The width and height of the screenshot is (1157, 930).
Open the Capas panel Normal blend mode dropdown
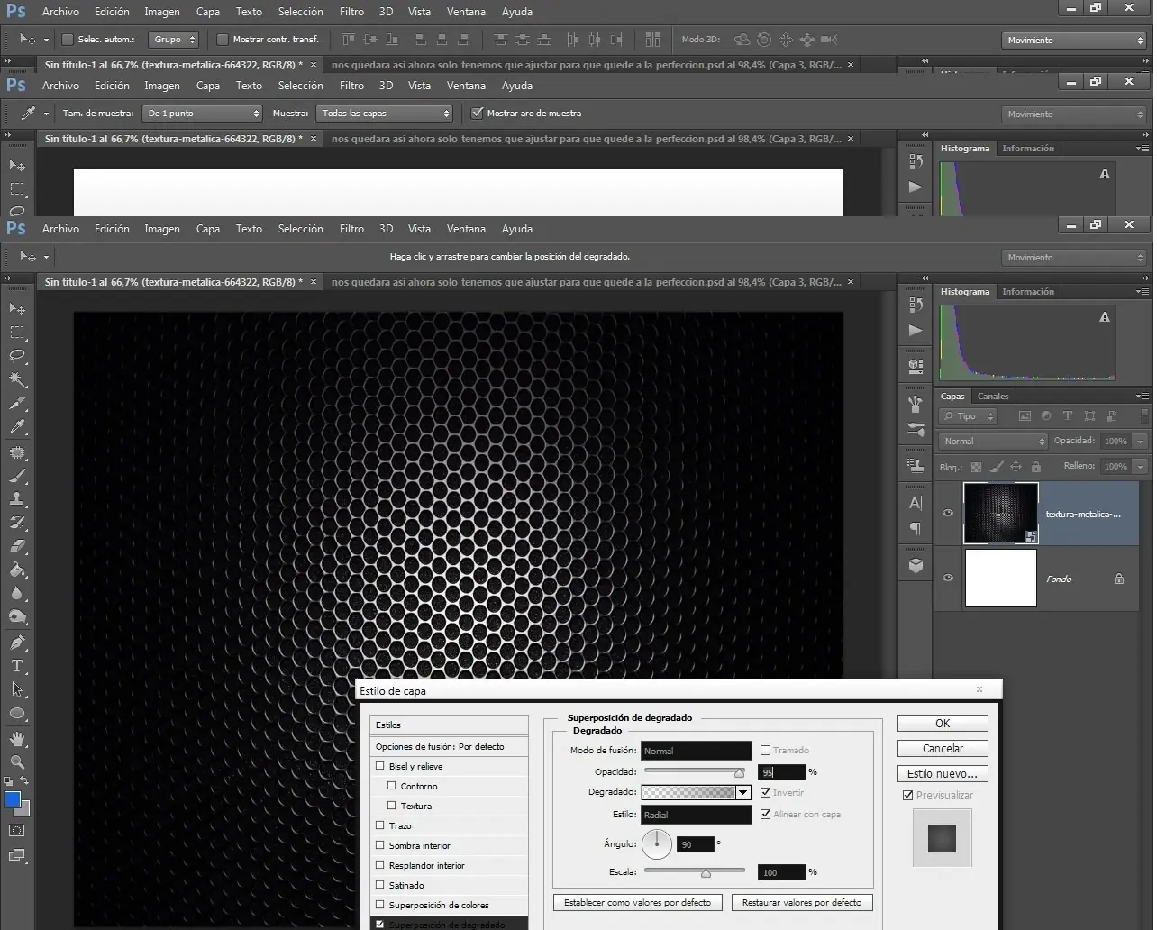pyautogui.click(x=993, y=442)
